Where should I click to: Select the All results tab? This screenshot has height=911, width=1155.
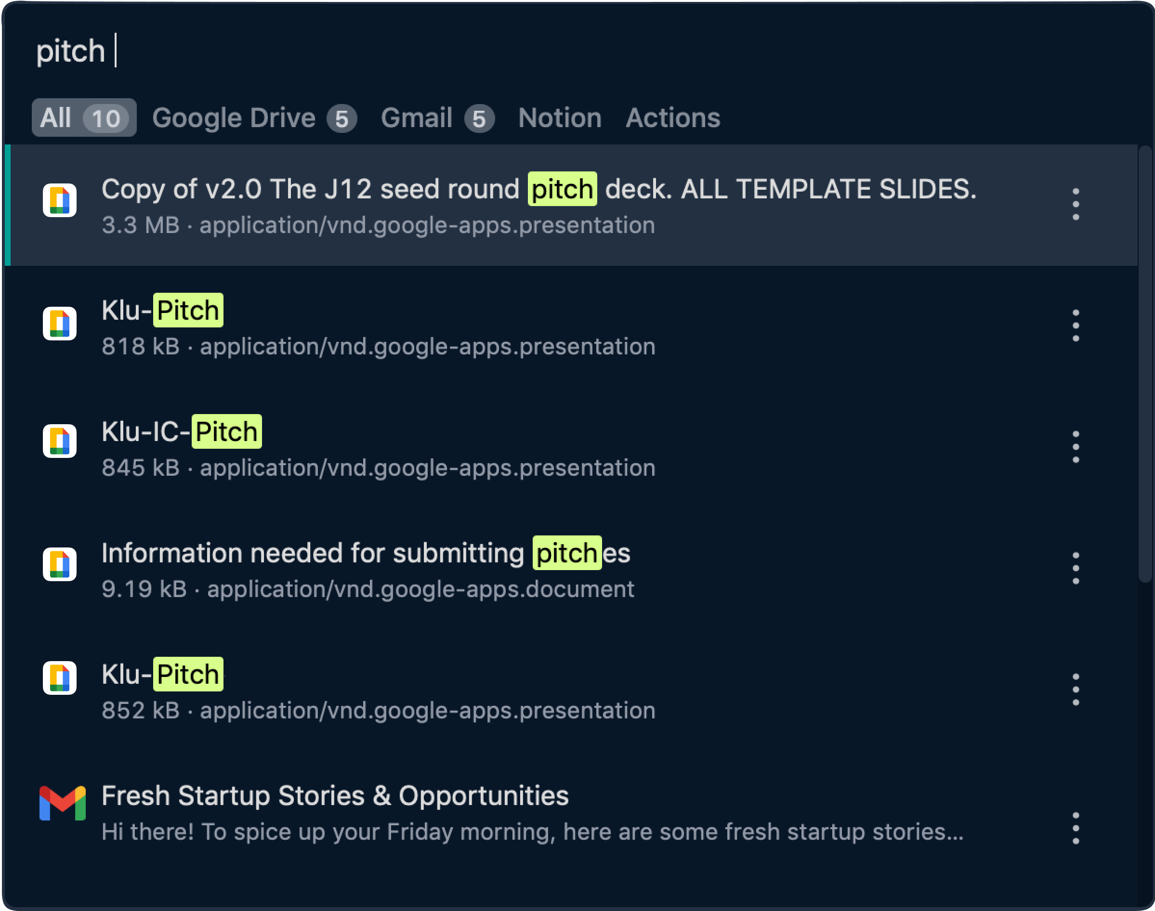84,118
